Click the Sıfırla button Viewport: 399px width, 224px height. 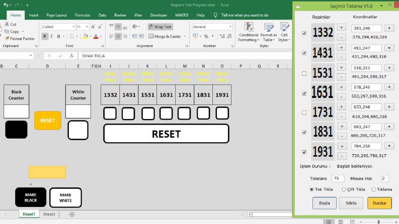point(351,203)
